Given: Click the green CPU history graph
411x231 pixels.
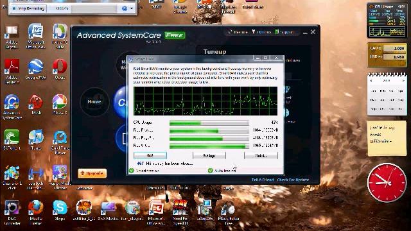Looking at the screenshot, I should [205, 101].
